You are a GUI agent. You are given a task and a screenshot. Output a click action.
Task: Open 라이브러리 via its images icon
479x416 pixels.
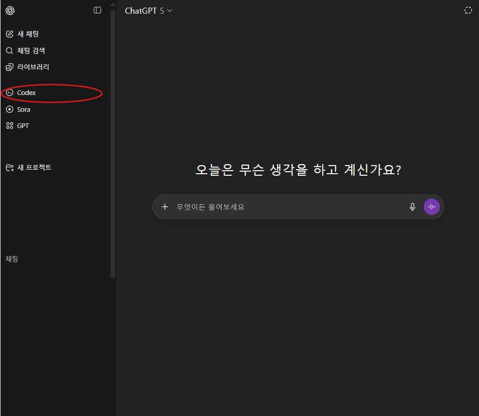coord(9,67)
